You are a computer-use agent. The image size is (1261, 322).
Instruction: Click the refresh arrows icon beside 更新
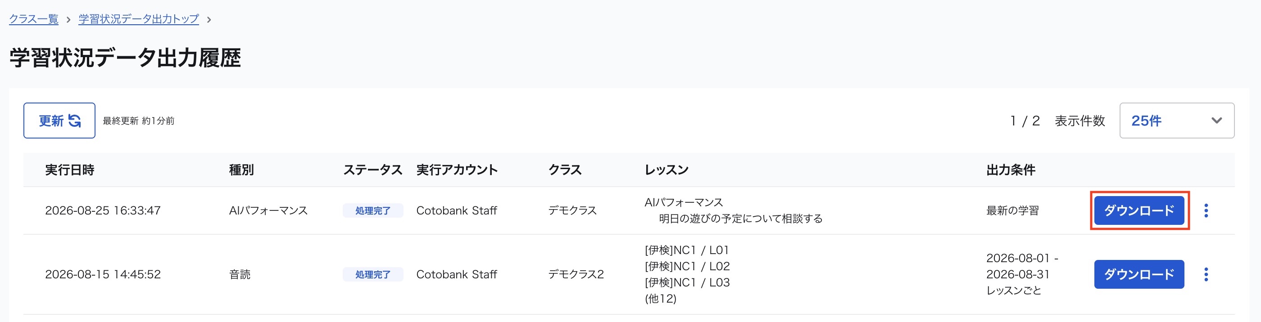pyautogui.click(x=74, y=121)
